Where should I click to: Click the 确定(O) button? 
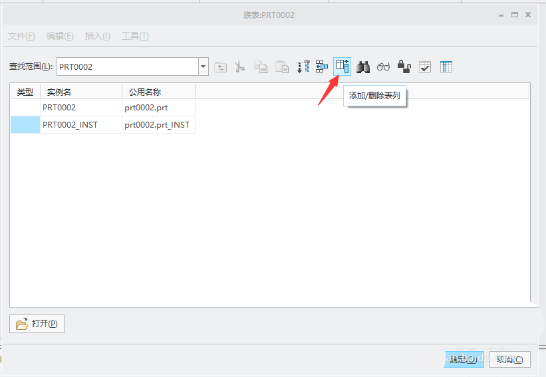point(463,359)
